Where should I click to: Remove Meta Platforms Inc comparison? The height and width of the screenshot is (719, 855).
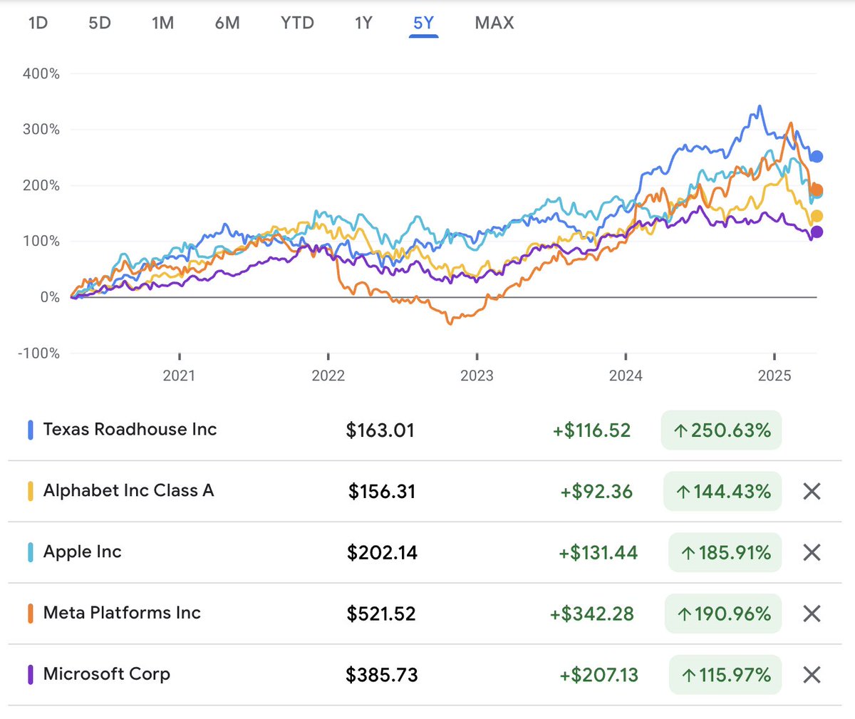(x=812, y=614)
